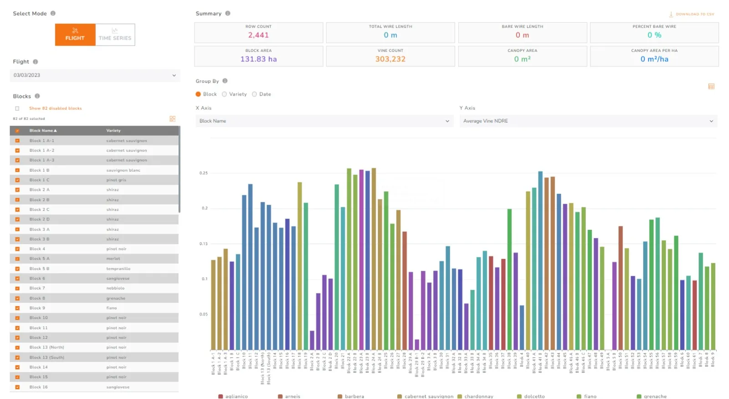Screen dimensions: 729x399
Task: Click the Summary info icon
Action: pos(228,14)
